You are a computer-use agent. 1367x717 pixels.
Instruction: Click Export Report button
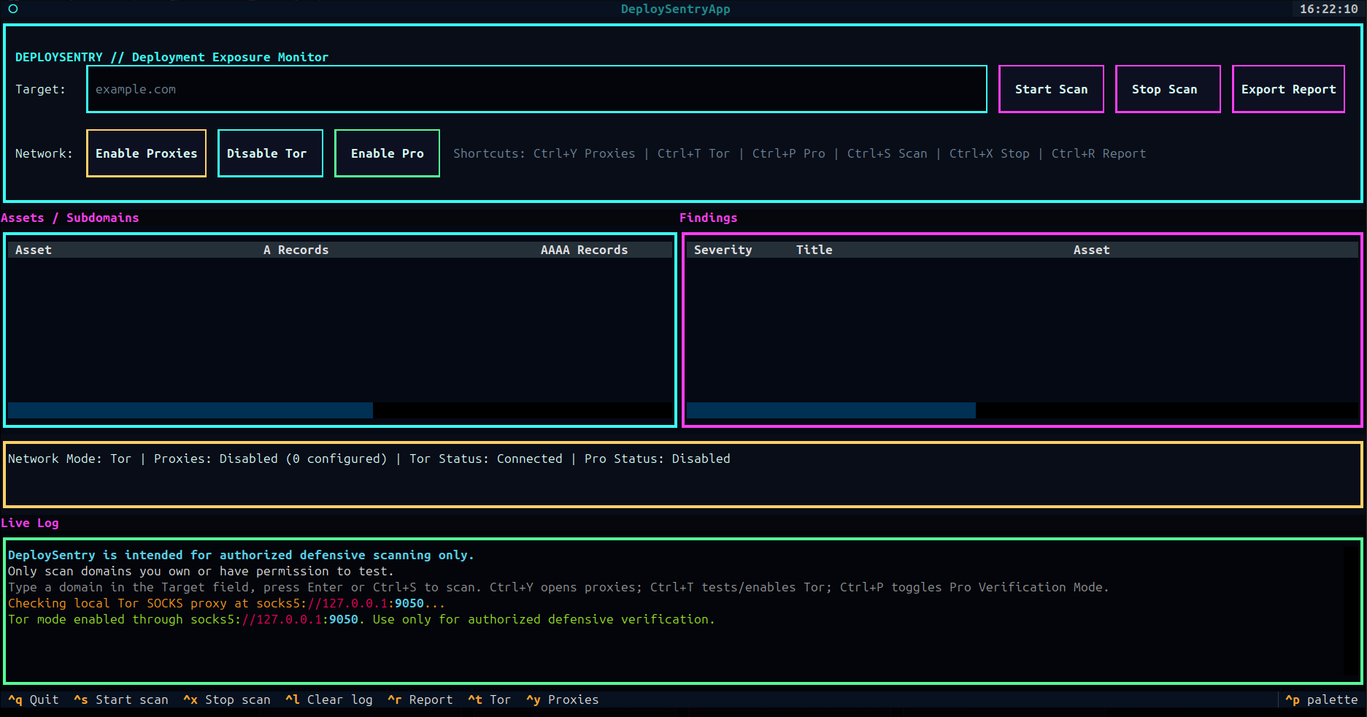[1288, 89]
